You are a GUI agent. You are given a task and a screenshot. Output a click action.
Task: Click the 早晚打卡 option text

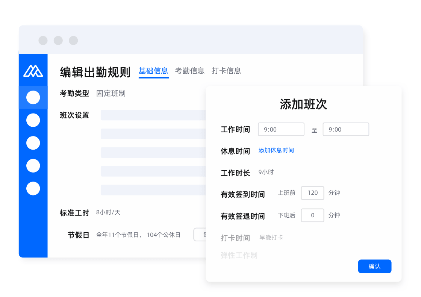click(x=271, y=238)
